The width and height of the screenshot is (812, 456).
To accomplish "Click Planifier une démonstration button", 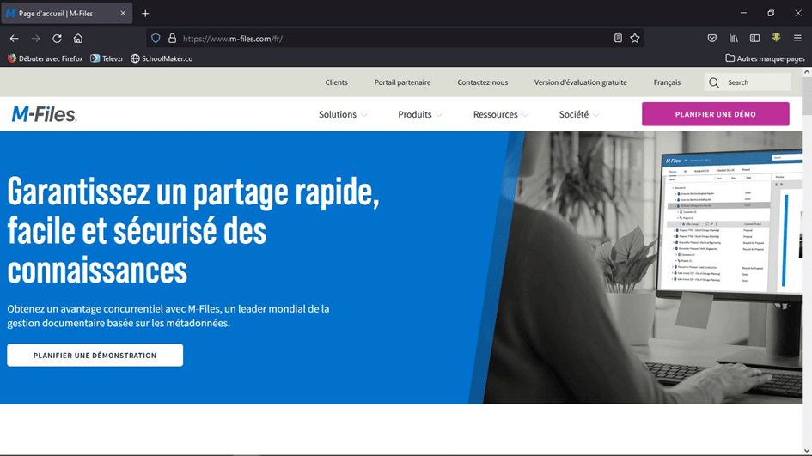I will [x=95, y=355].
